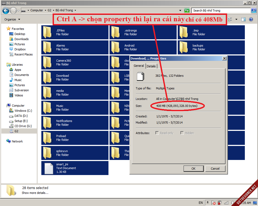This screenshot has height=206, width=258.
Task: Open Setup (E:) drive in sidebar
Action: 19,121
